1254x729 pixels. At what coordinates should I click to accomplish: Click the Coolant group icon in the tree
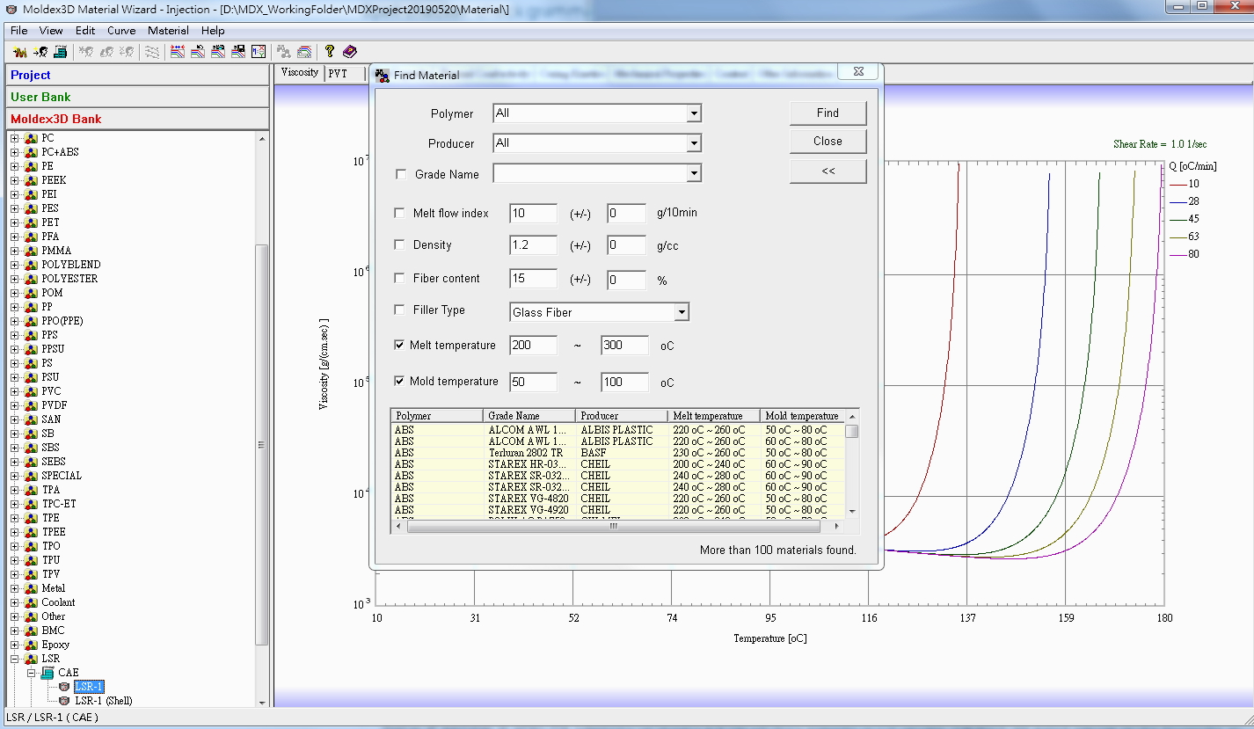point(31,602)
